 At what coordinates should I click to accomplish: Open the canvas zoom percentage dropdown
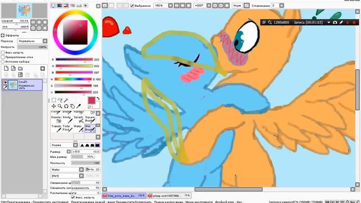(170, 6)
